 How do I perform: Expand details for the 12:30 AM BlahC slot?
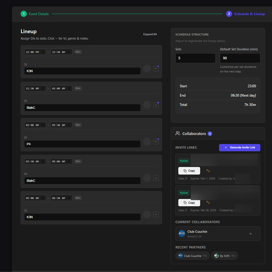click(x=156, y=105)
